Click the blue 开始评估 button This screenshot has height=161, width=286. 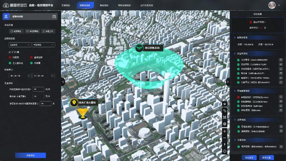click(x=30, y=155)
